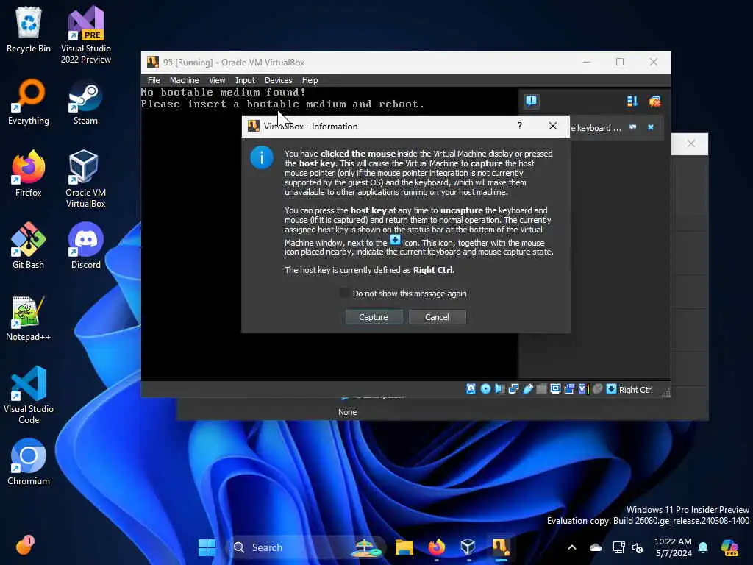
Task: Click the taskbar Search box
Action: point(306,547)
